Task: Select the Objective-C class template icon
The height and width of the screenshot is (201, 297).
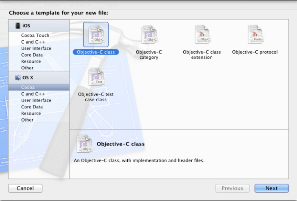Action: click(95, 34)
